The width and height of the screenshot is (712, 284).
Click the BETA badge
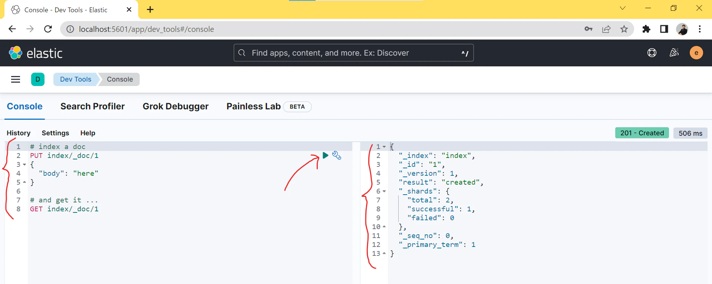(x=297, y=107)
